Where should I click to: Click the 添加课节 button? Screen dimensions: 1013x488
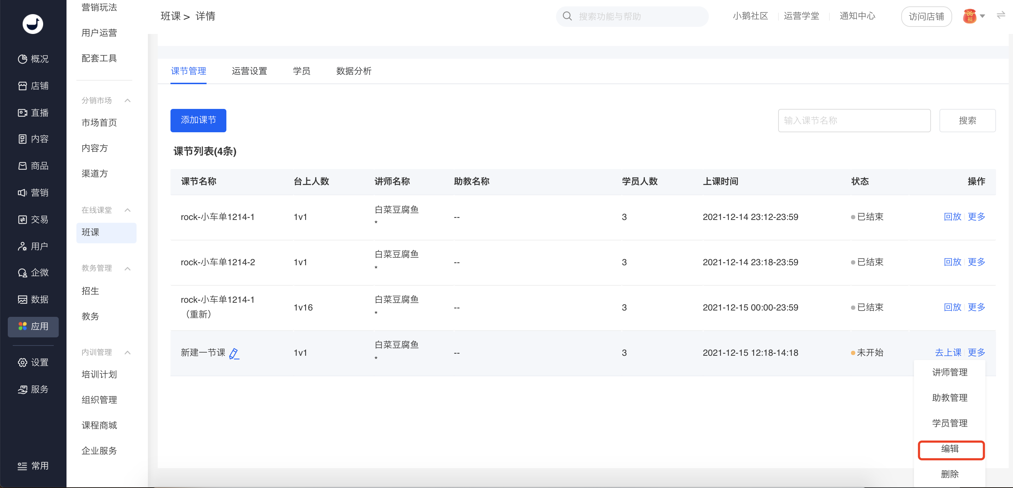tap(198, 120)
